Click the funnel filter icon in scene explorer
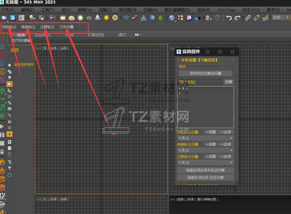This screenshot has height=214, width=291. [10, 168]
